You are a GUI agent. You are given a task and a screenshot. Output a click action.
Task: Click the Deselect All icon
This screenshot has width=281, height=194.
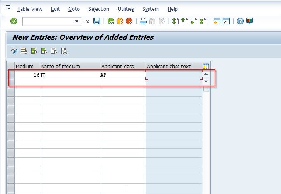pyautogui.click(x=54, y=51)
